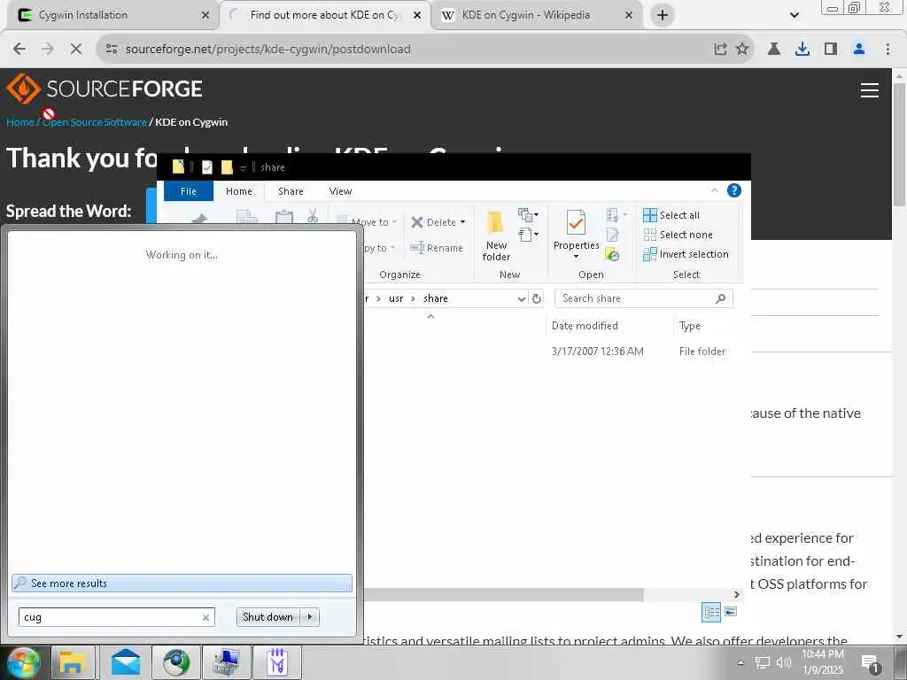This screenshot has height=680, width=907.
Task: Click the SourceForge logo
Action: pyautogui.click(x=105, y=89)
